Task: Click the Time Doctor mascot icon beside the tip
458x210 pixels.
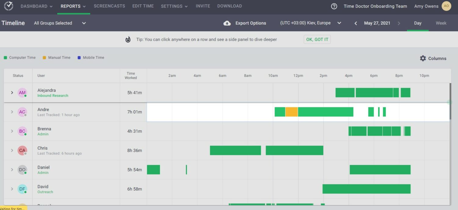Action: coord(128,39)
